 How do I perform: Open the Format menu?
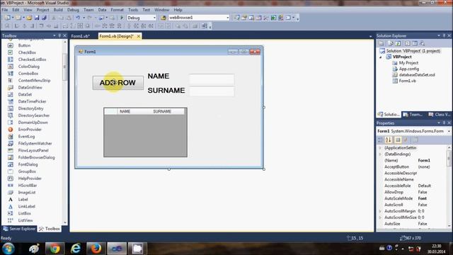pos(117,10)
